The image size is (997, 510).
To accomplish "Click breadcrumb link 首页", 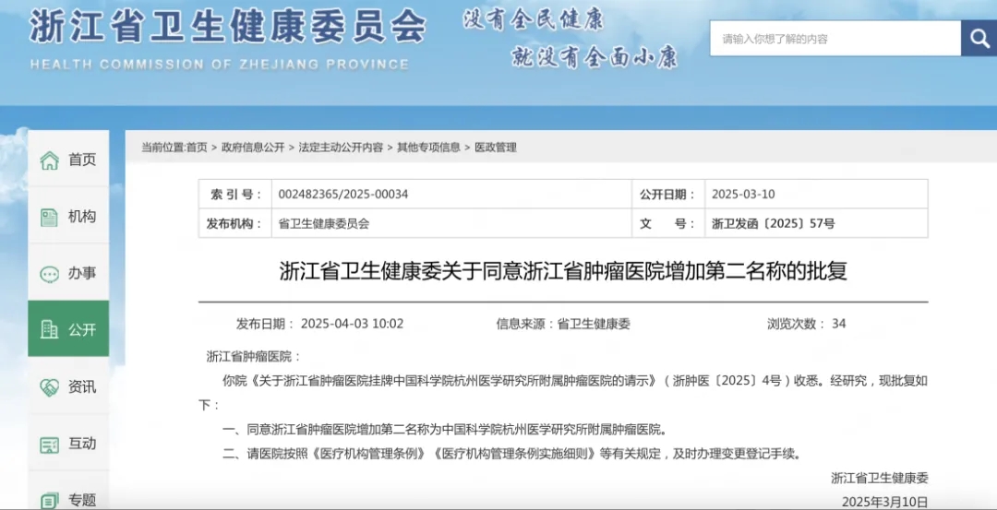I will (x=198, y=148).
